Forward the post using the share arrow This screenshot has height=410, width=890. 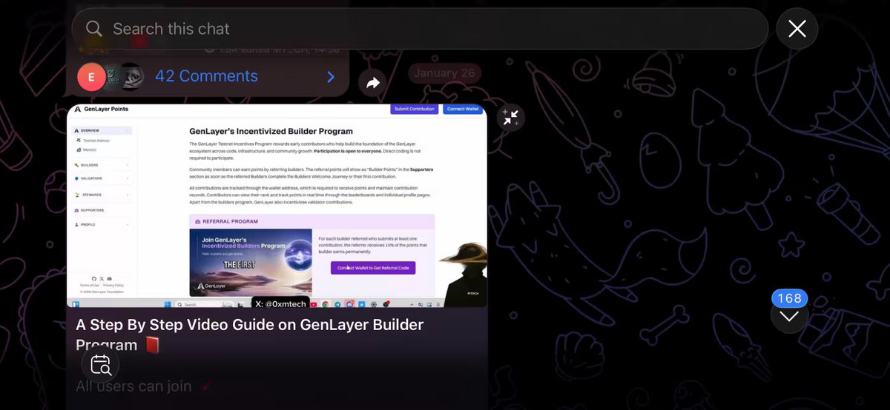[373, 83]
